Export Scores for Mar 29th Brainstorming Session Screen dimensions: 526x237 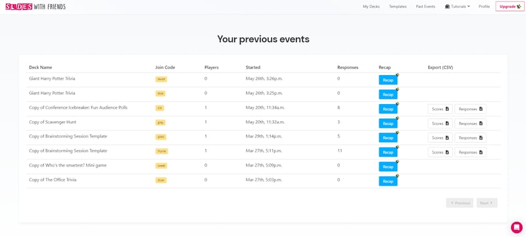[x=440, y=138]
